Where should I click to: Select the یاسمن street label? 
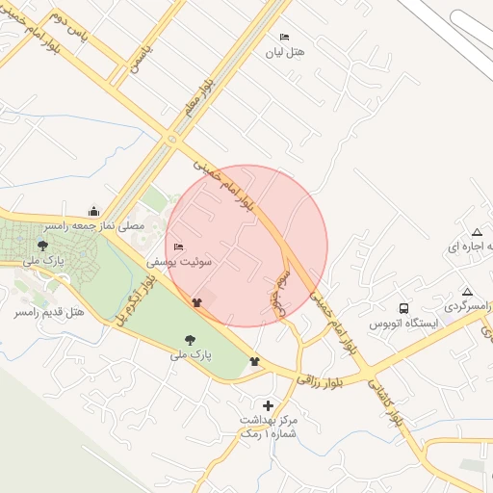tap(141, 60)
